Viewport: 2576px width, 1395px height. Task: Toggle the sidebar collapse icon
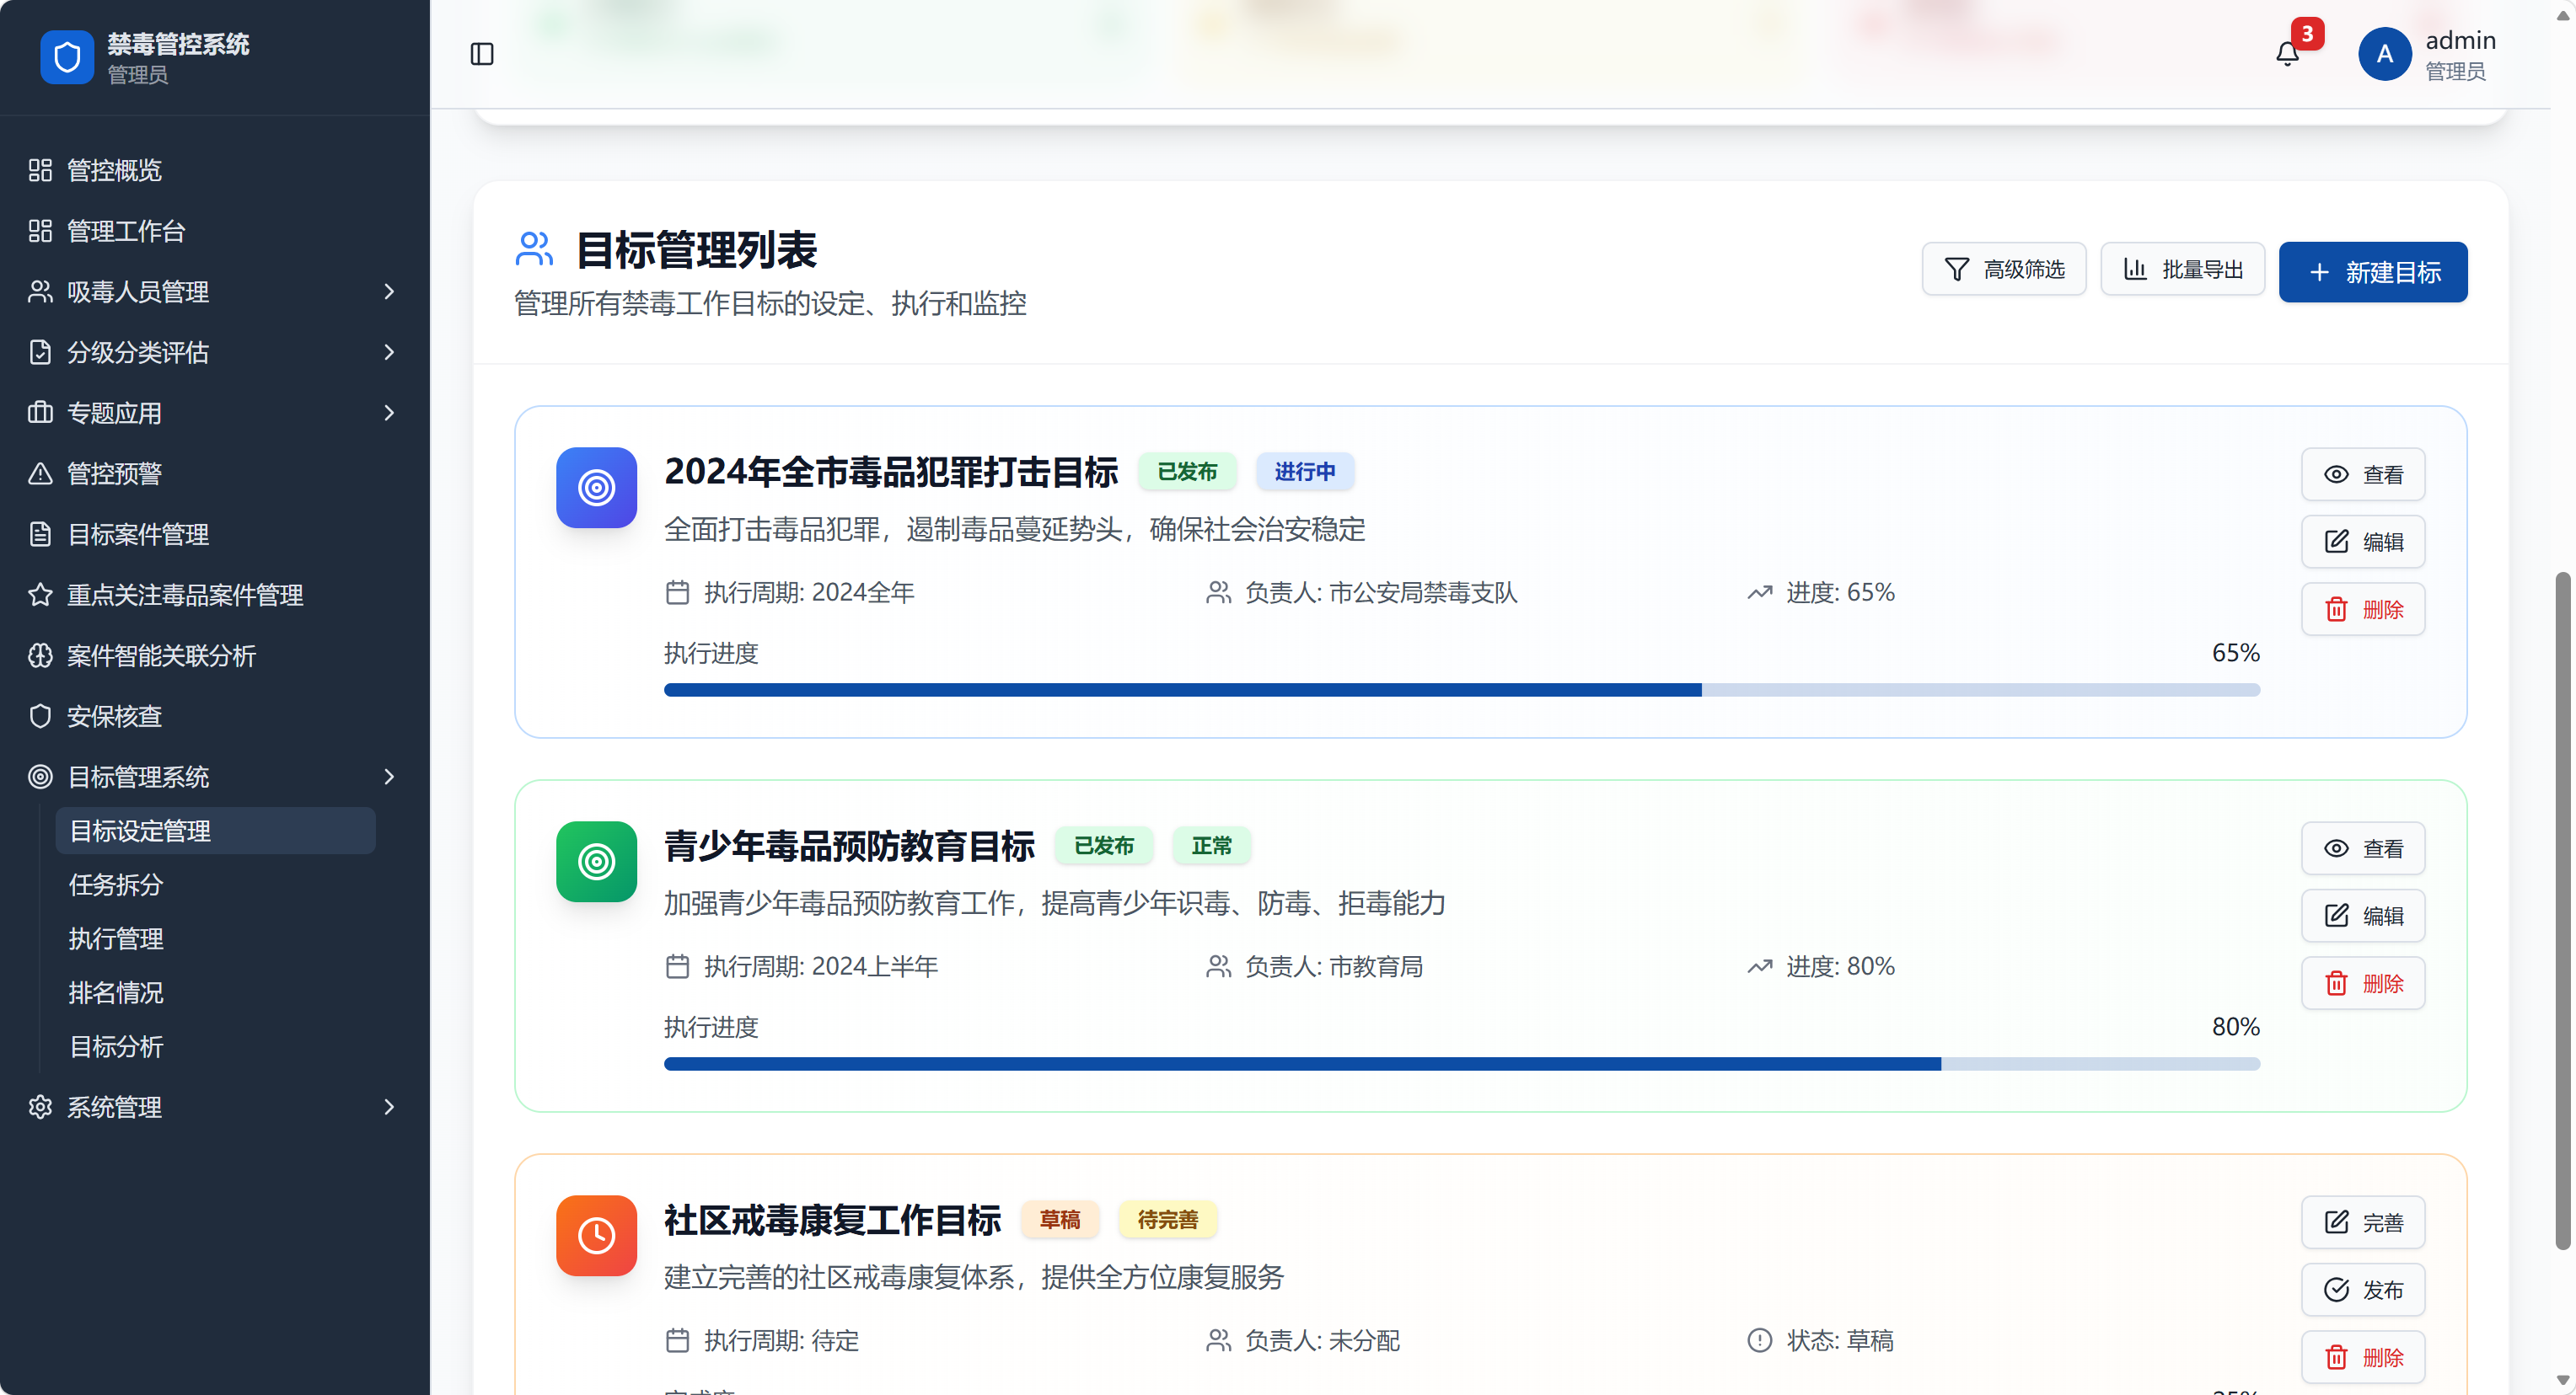(482, 54)
